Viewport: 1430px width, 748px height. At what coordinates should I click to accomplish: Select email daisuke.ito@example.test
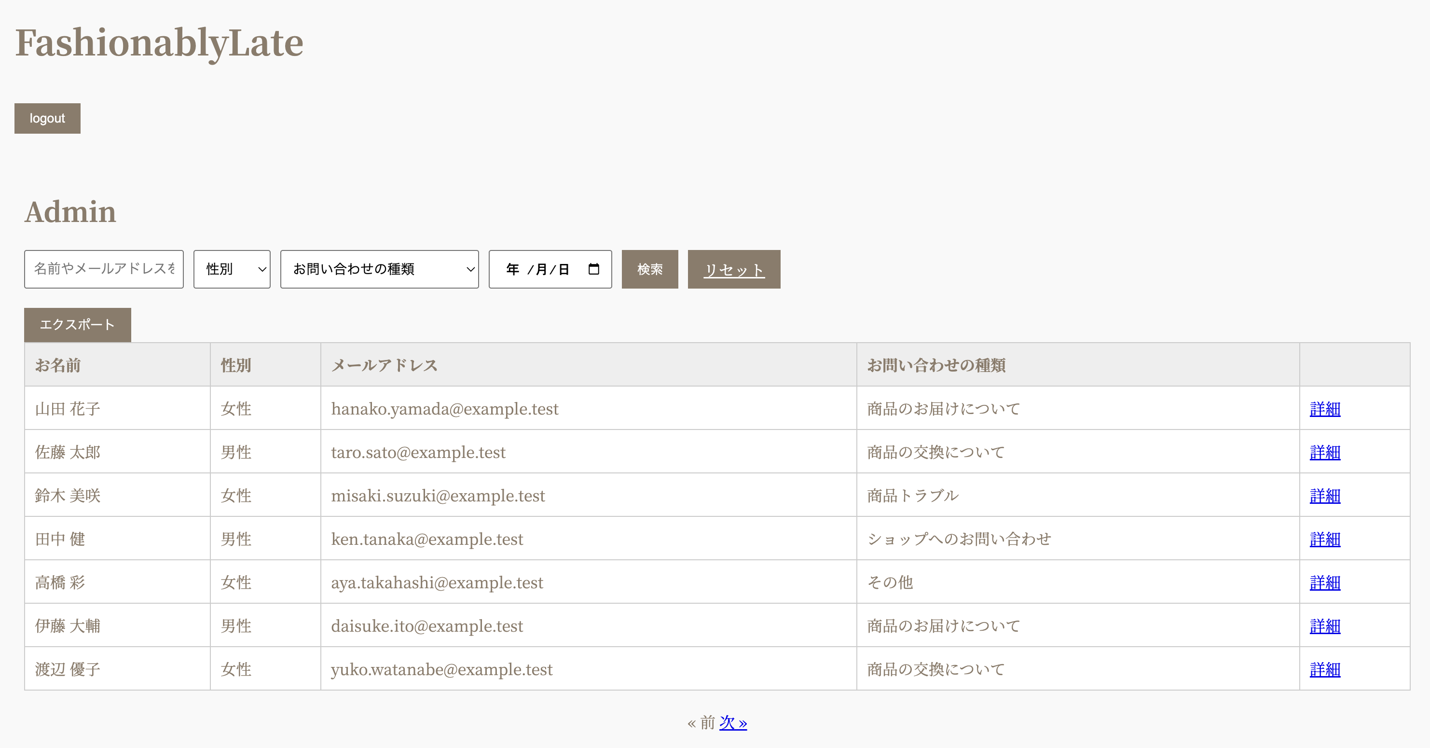coord(427,625)
